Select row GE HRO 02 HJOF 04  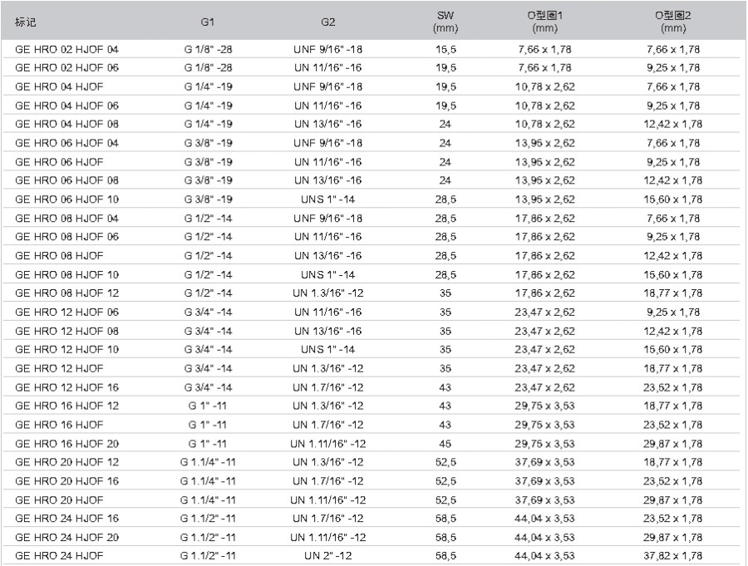click(372, 49)
